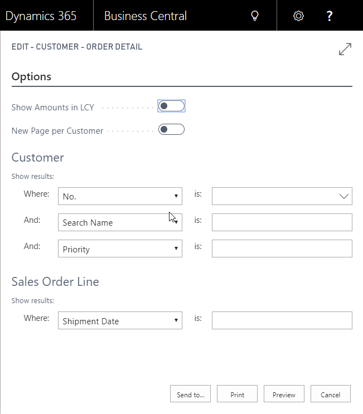Open the Search Name filter dropdown
The width and height of the screenshot is (363, 414).
pyautogui.click(x=120, y=222)
